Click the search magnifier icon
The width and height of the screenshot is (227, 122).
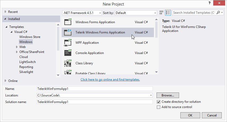pyautogui.click(x=218, y=13)
